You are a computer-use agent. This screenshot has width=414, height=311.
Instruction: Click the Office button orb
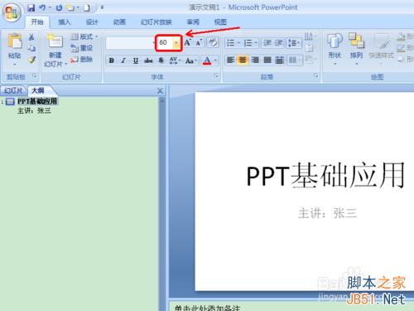point(12,12)
